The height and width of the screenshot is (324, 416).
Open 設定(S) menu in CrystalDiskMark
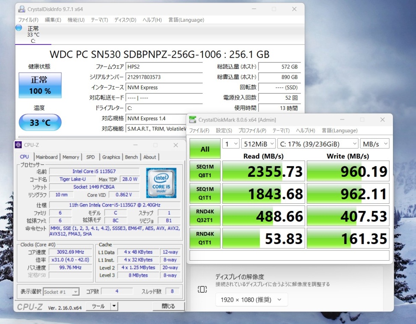point(224,131)
